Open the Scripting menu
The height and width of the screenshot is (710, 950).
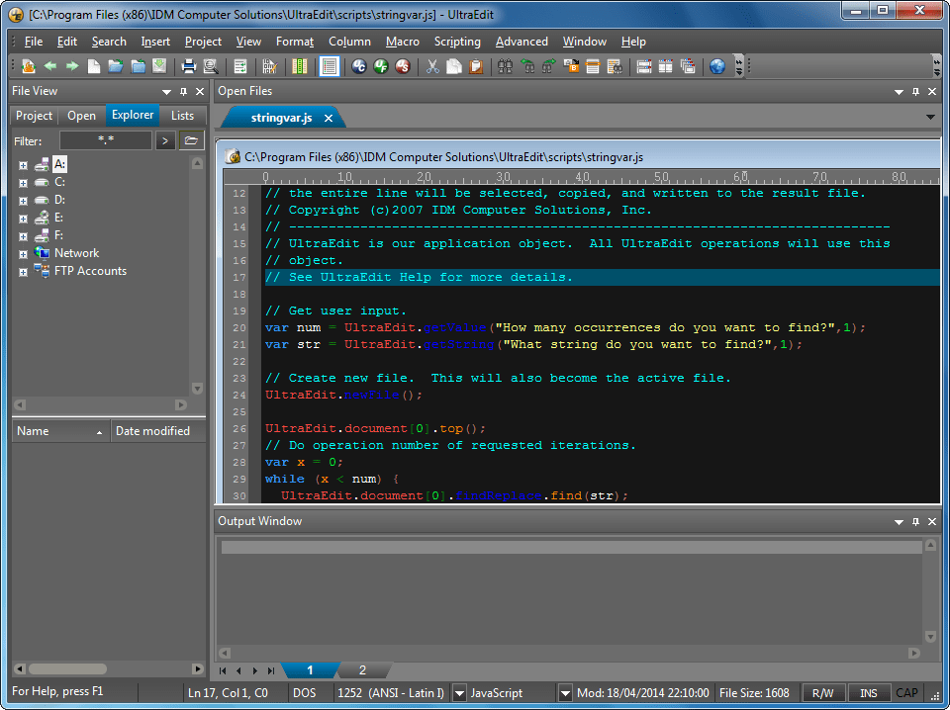tap(457, 42)
